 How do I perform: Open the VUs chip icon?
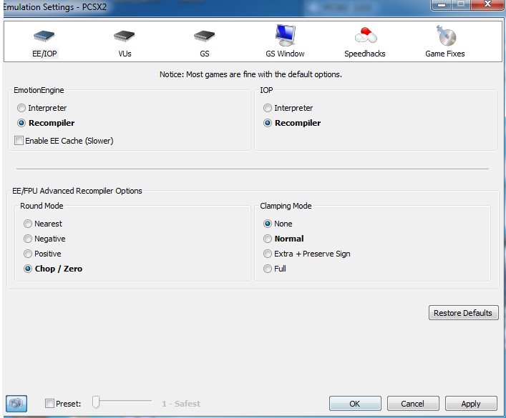125,36
